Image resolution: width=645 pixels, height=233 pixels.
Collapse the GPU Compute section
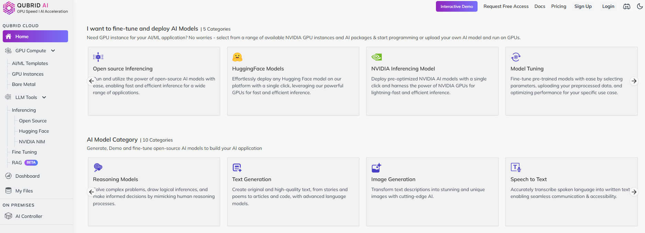point(53,51)
